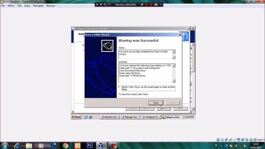This screenshot has height=149, width=265.
Task: Click the VirtualBox shared folders status icon
Action: [x=234, y=140]
